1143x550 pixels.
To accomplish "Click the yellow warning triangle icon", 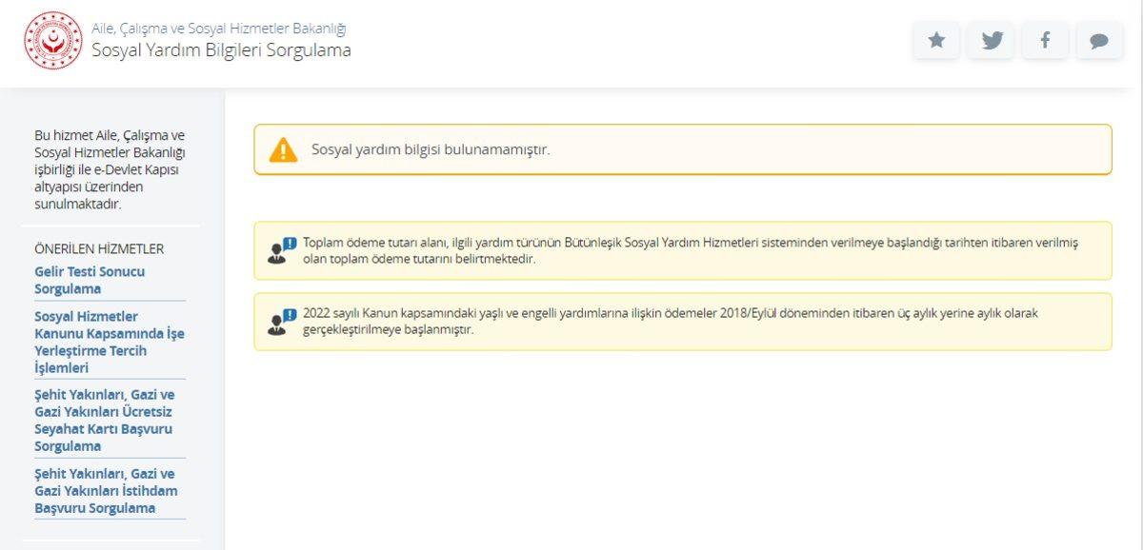I will [283, 148].
